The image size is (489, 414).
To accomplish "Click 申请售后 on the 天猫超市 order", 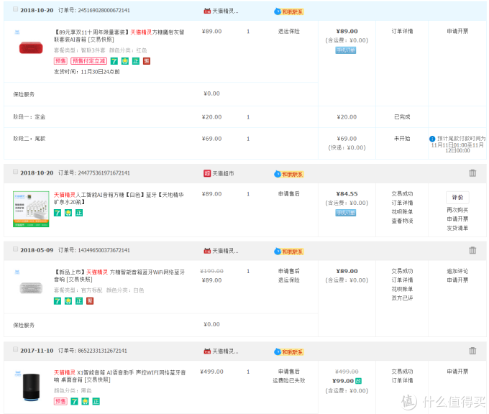I will 289,194.
